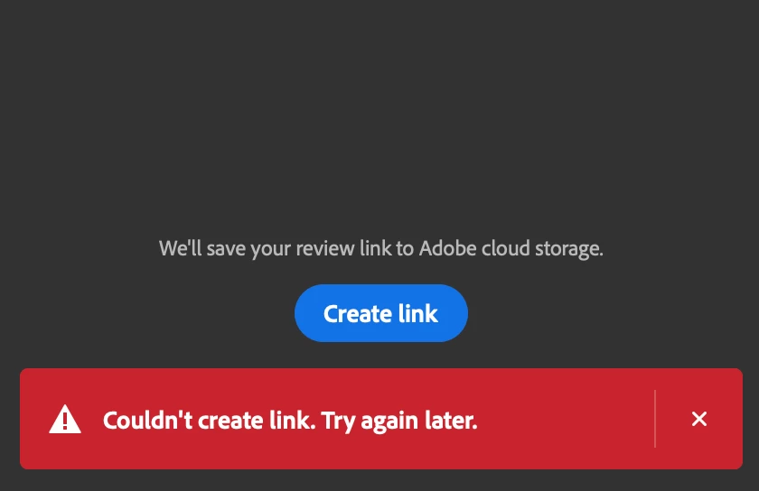Image resolution: width=759 pixels, height=491 pixels.
Task: Click the red toast background near the message
Action: [561, 419]
